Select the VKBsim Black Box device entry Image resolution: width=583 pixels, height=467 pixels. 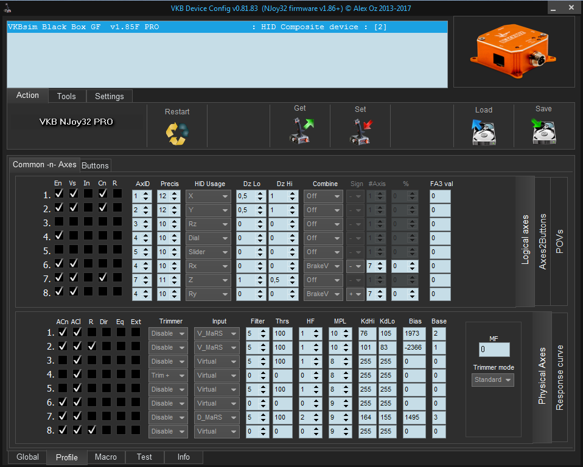(227, 27)
